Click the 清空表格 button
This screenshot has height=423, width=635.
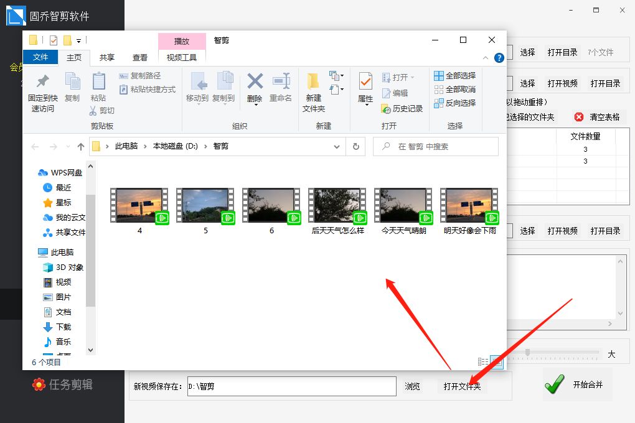(598, 118)
